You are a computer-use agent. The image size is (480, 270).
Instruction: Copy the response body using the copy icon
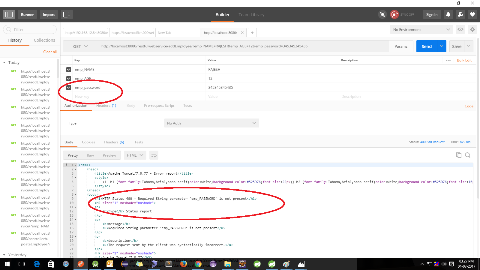pyautogui.click(x=459, y=155)
